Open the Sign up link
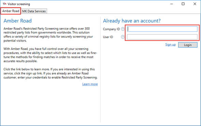 tap(170, 45)
